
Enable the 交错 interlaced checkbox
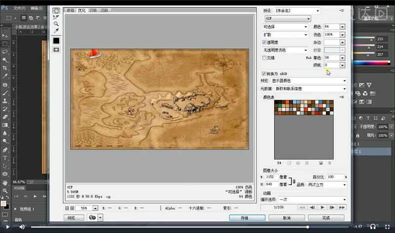[264, 57]
